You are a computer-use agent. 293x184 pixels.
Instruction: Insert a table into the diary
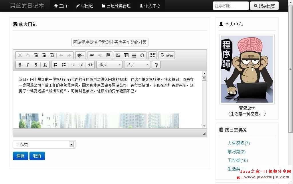coord(126,55)
